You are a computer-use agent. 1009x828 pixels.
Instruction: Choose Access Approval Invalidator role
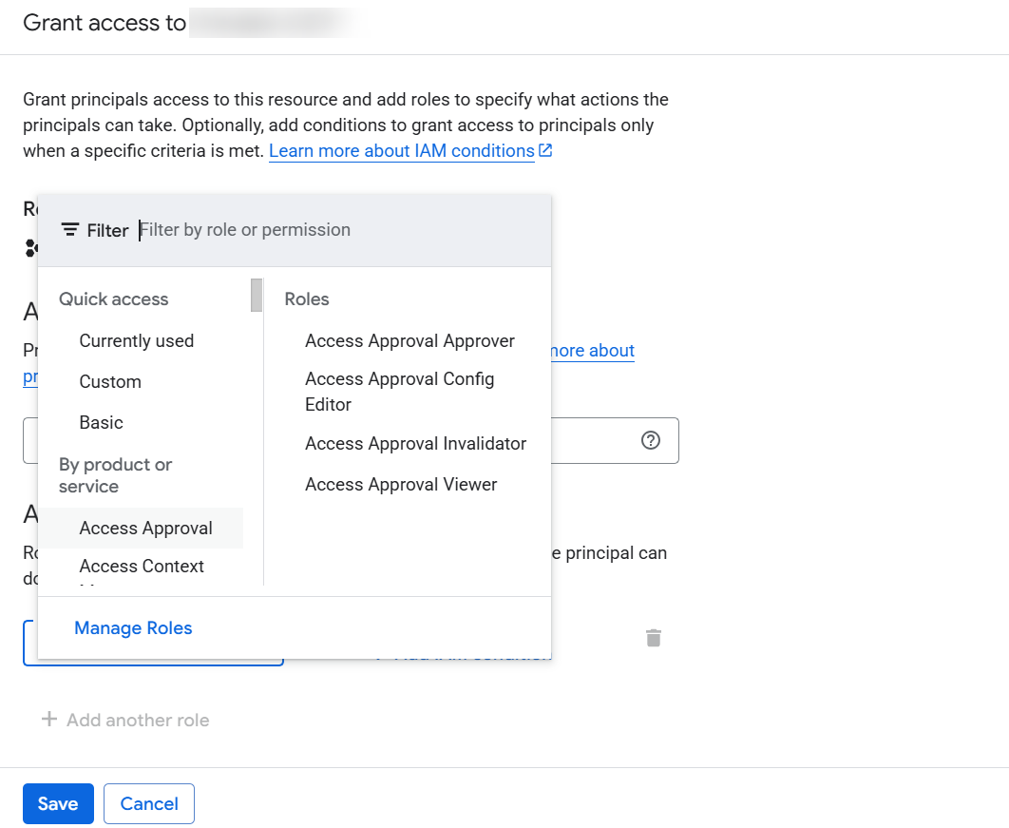point(415,443)
